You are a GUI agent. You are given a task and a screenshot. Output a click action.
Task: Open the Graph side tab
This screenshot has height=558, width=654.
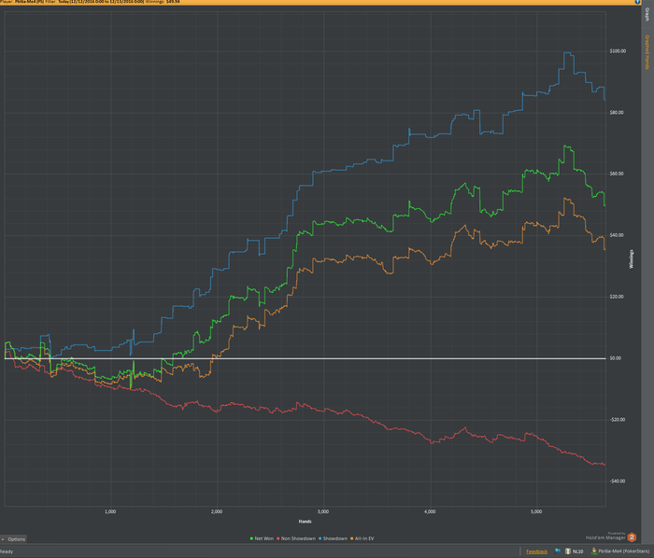(647, 15)
